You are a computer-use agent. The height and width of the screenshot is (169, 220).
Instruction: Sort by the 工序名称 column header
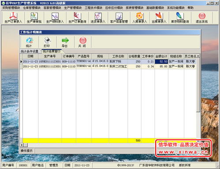click(118, 56)
